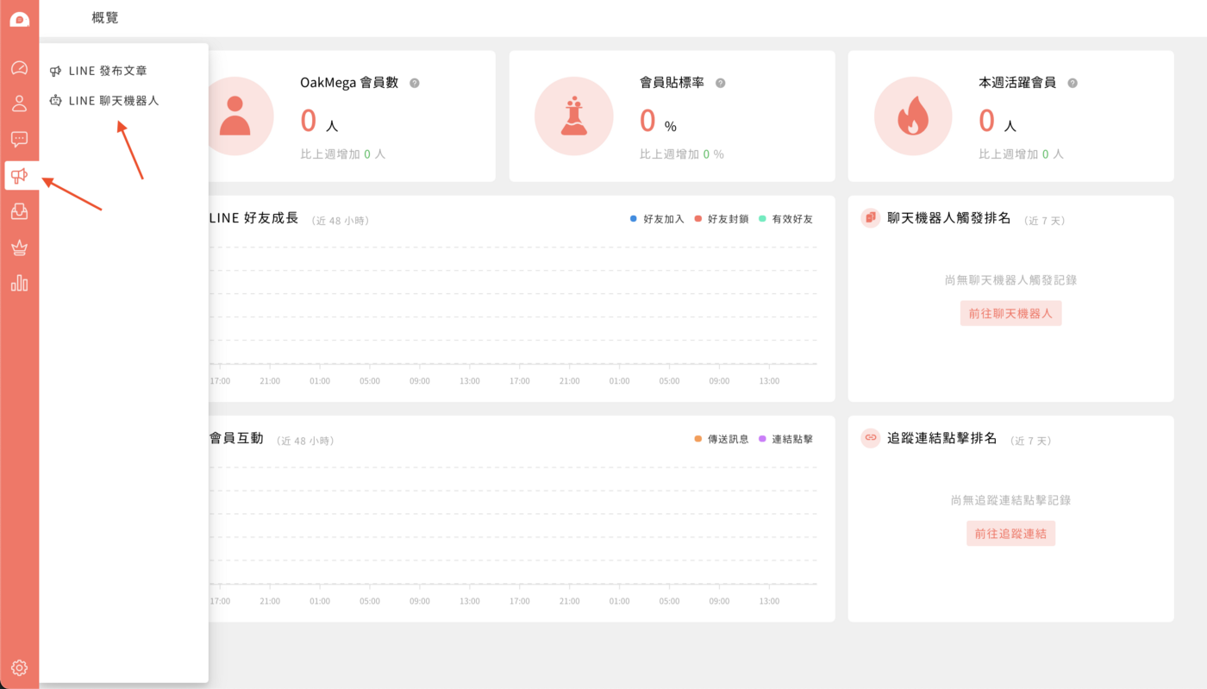Click the 尚無追蹤連結點擊記錄 message
The image size is (1207, 689).
[x=1010, y=500]
